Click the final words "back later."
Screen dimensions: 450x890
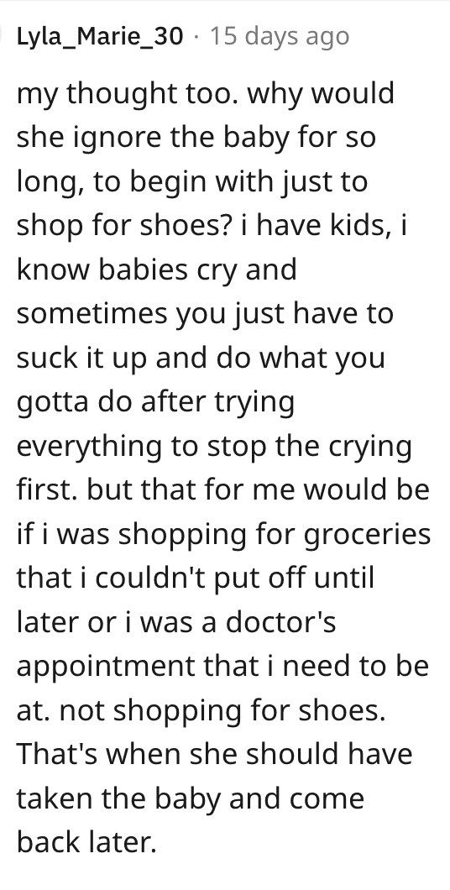[x=86, y=844]
